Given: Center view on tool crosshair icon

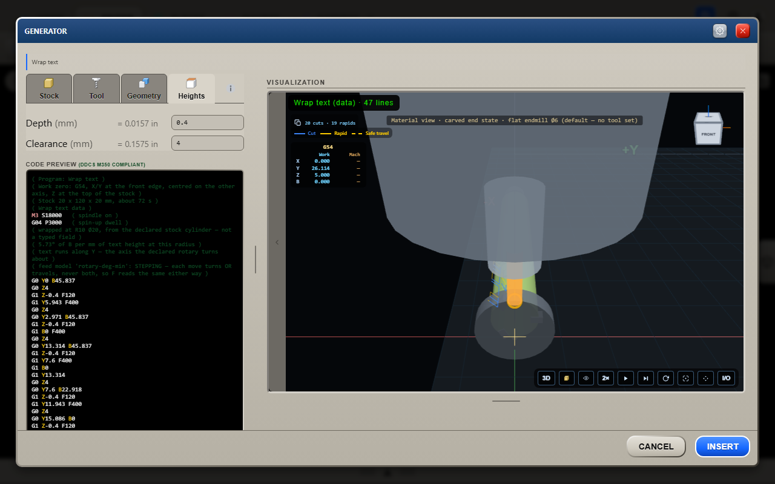Looking at the screenshot, I should pos(706,378).
